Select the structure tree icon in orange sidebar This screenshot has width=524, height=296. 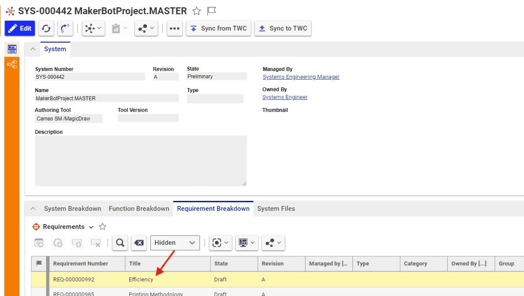(12, 65)
